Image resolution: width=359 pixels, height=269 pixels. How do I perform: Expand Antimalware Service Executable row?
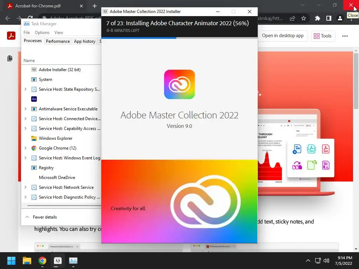click(x=25, y=109)
